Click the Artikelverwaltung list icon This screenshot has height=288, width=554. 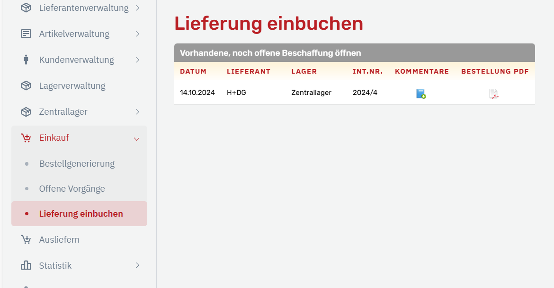[26, 34]
